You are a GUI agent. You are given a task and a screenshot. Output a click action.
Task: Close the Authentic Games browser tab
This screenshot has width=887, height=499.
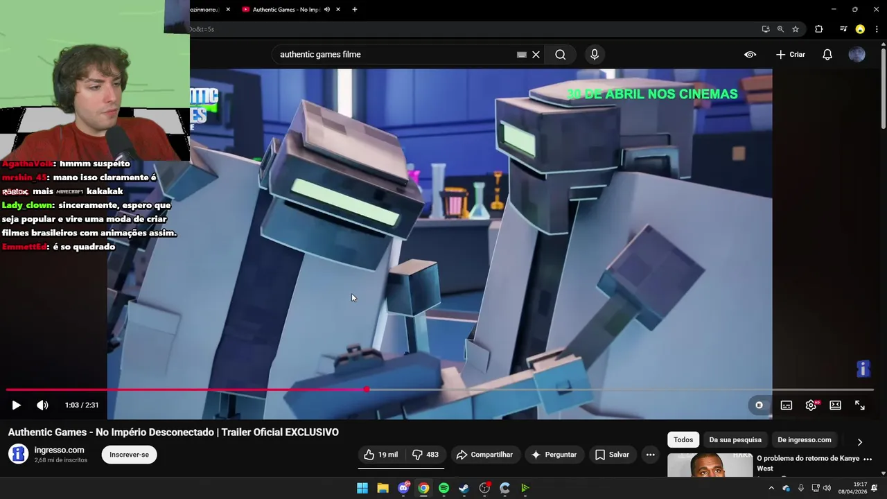(x=338, y=10)
